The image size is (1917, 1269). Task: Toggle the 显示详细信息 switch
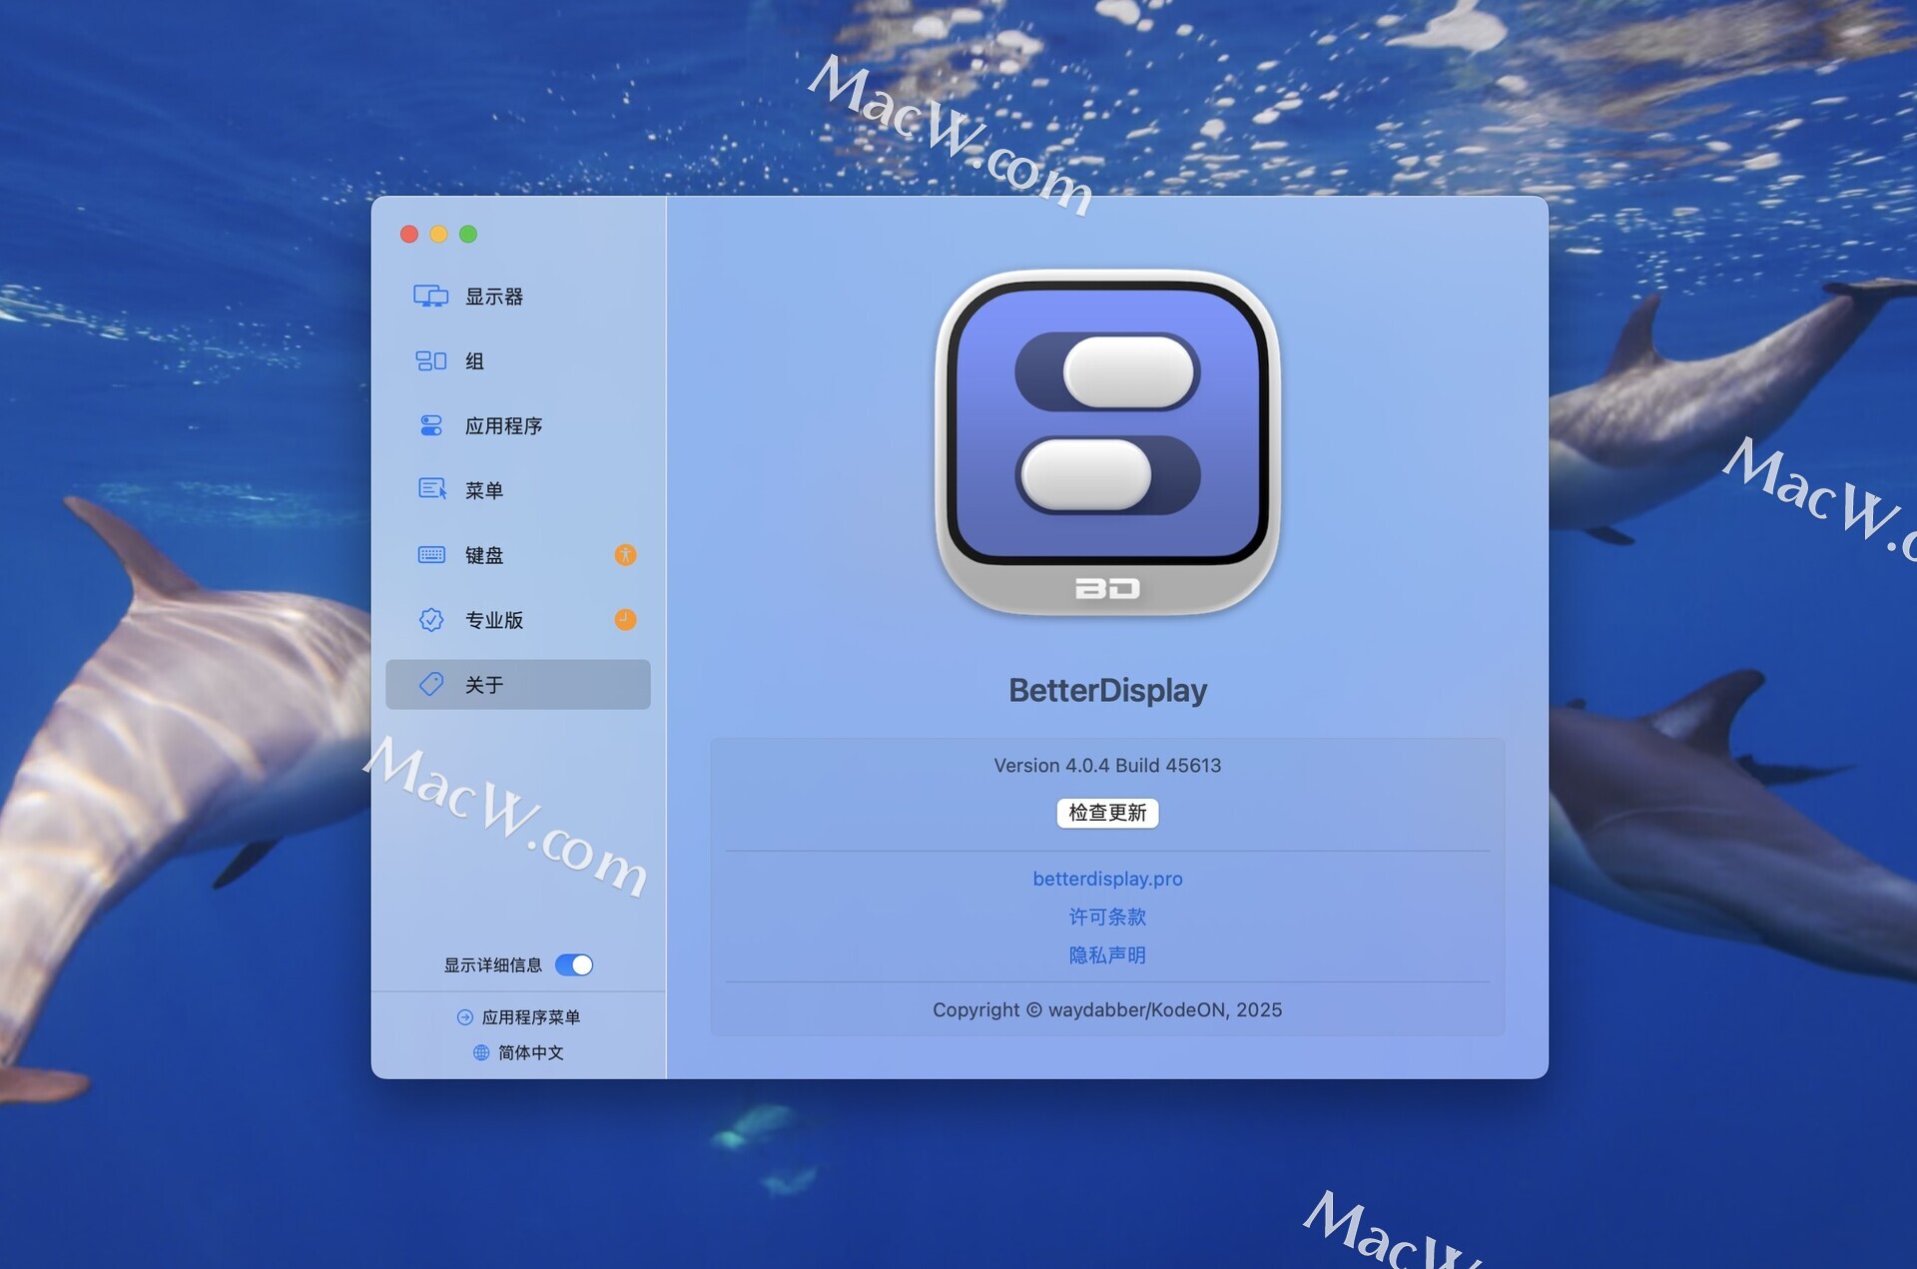[574, 964]
